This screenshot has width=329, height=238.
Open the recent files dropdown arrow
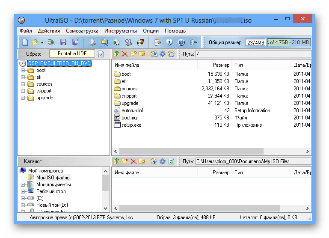tap(42, 43)
